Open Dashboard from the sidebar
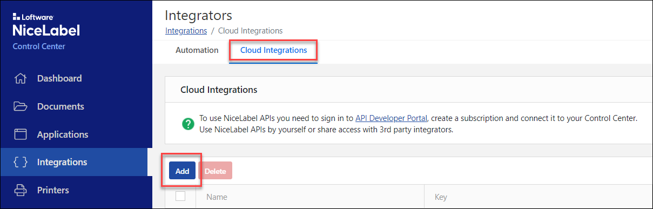This screenshot has width=653, height=209. tap(59, 78)
